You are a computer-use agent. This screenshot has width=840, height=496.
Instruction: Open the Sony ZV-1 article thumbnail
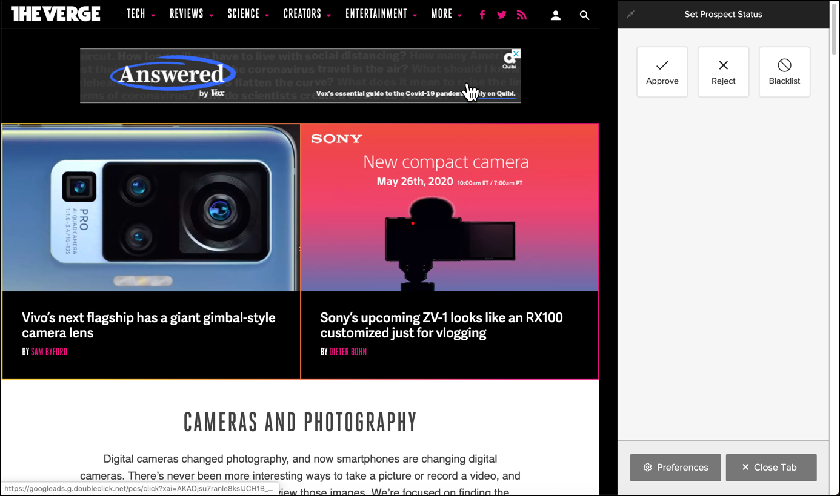[450, 208]
